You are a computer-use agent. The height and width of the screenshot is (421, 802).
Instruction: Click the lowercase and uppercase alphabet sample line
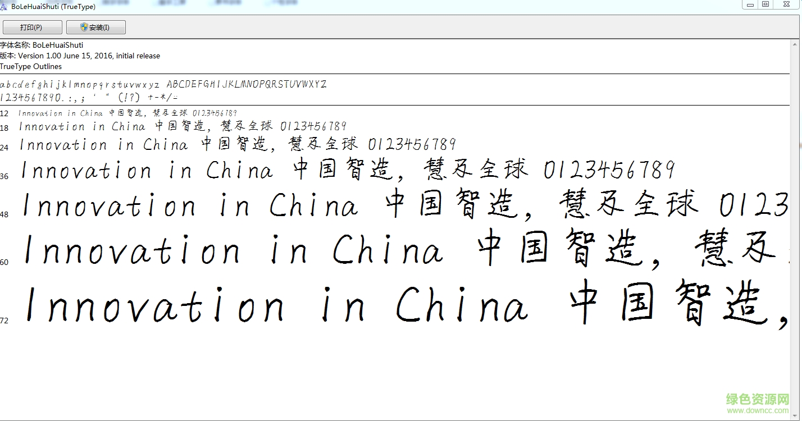[163, 85]
